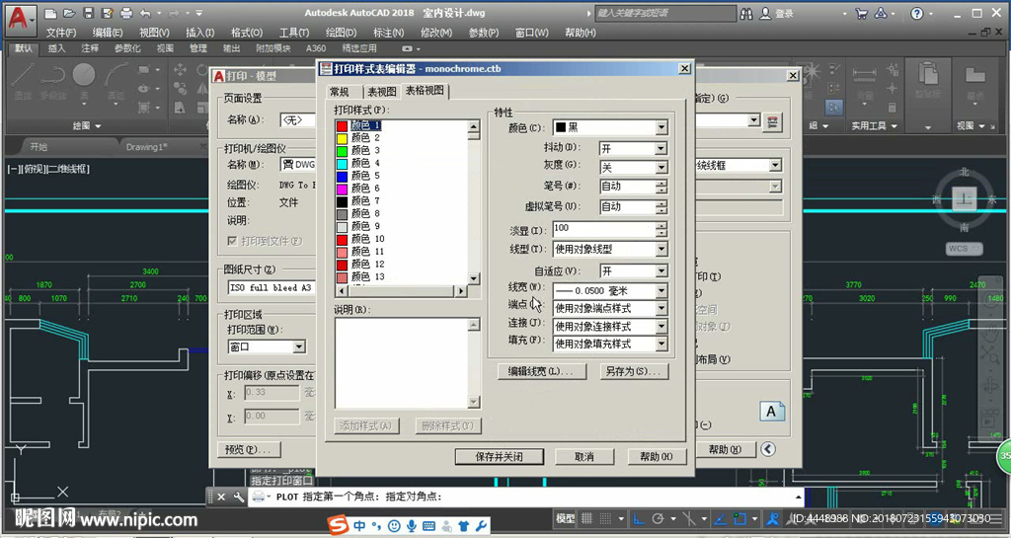Switch to the 常规 tab

(340, 92)
